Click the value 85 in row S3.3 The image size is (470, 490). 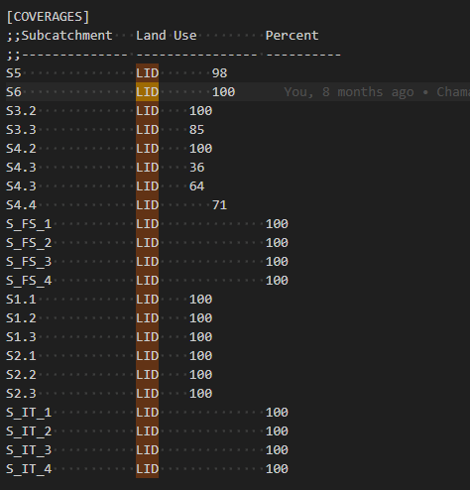196,130
